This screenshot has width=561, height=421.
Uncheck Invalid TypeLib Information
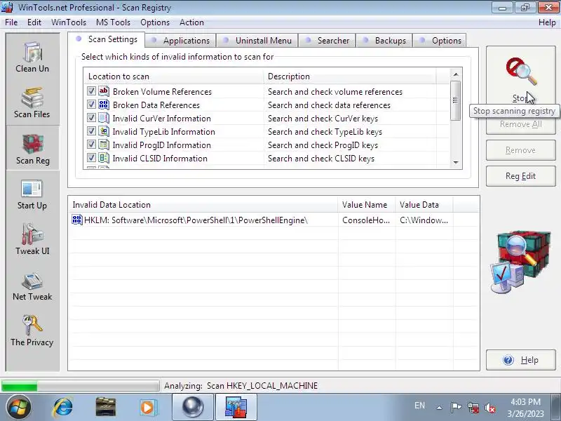(91, 131)
